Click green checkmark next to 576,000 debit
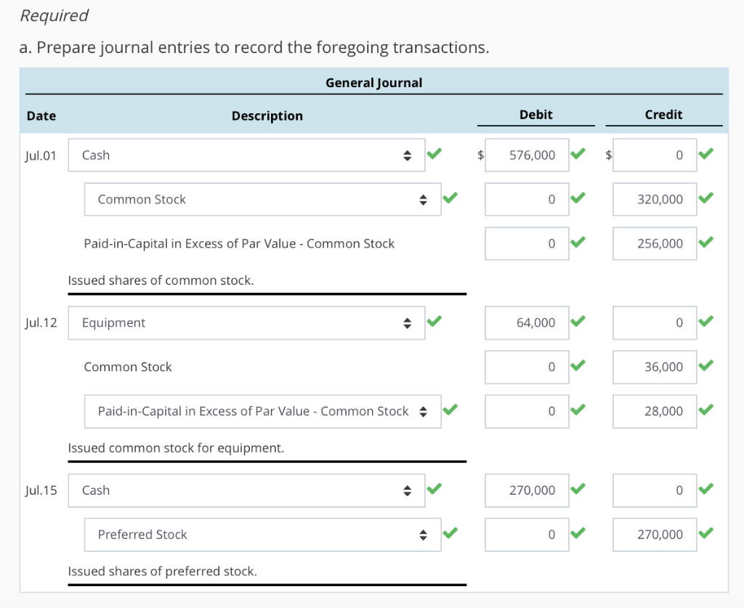 click(578, 153)
